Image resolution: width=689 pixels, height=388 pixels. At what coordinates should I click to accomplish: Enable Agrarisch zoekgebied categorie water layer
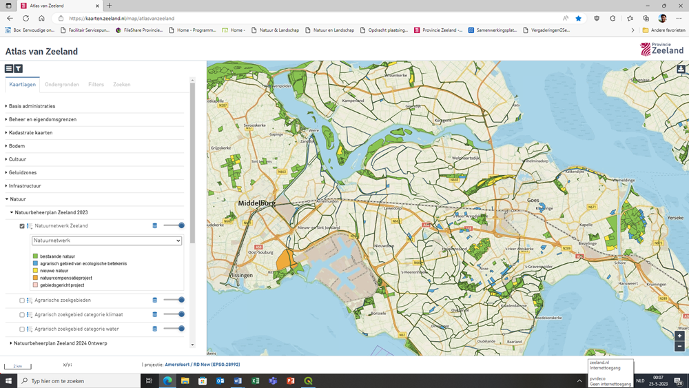coord(22,329)
